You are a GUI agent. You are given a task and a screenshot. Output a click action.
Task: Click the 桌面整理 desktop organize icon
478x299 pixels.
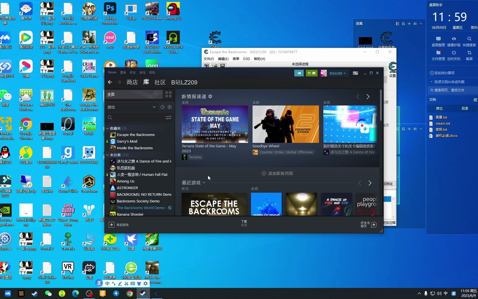pyautogui.click(x=438, y=39)
